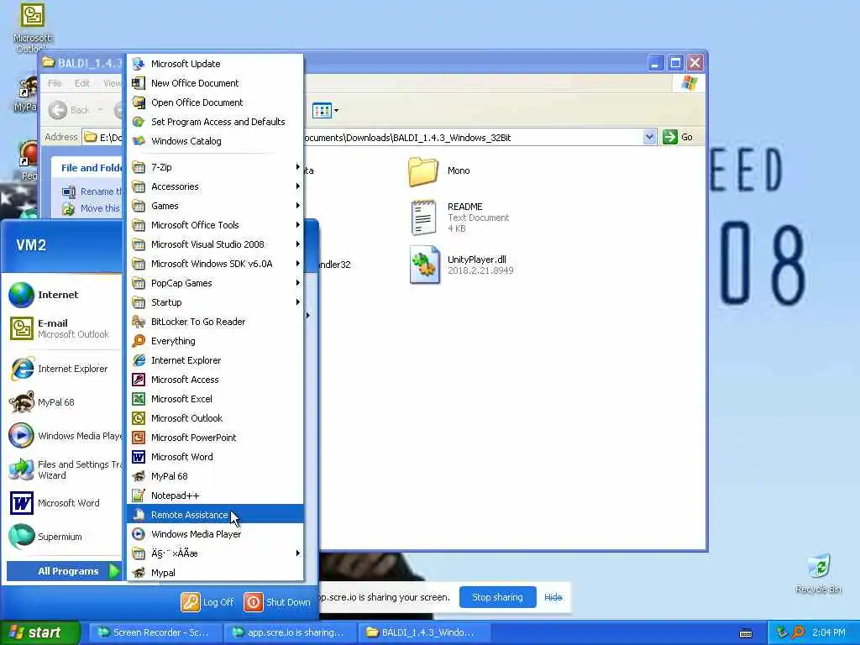Image resolution: width=860 pixels, height=645 pixels.
Task: Expand the Games submenu
Action: coord(215,206)
